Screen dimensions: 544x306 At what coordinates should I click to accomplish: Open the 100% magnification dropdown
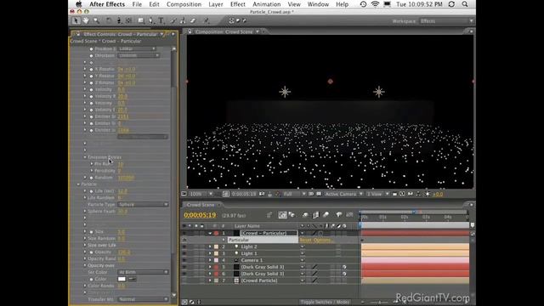tap(201, 194)
